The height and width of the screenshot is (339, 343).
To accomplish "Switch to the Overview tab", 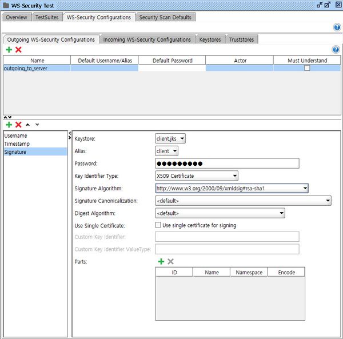I will pos(17,17).
